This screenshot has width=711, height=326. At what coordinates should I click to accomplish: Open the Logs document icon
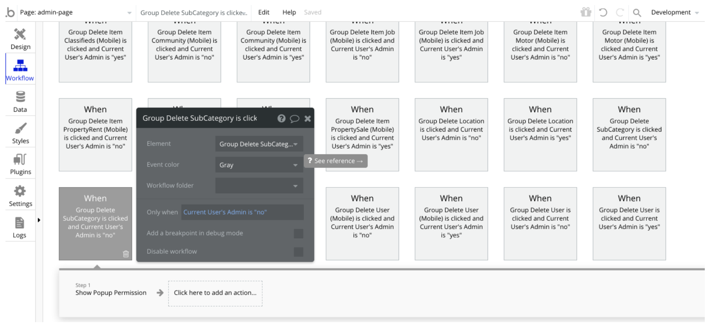click(19, 223)
